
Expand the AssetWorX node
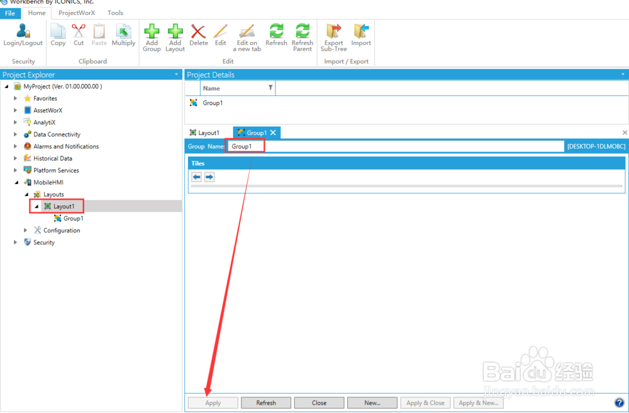pyautogui.click(x=15, y=110)
